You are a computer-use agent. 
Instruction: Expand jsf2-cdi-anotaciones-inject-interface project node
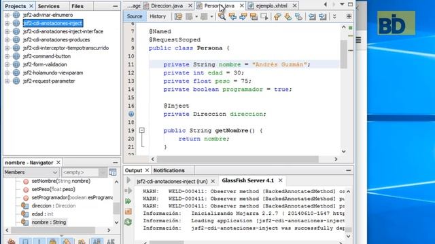pos(7,32)
